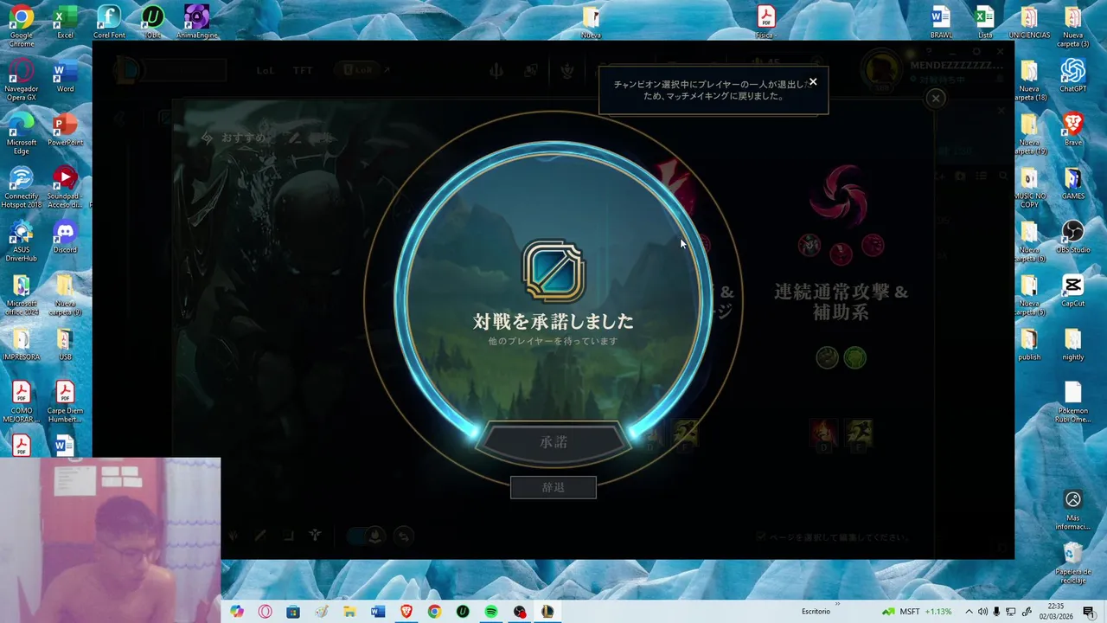
Task: Open BRAWL Word document
Action: pos(941,22)
